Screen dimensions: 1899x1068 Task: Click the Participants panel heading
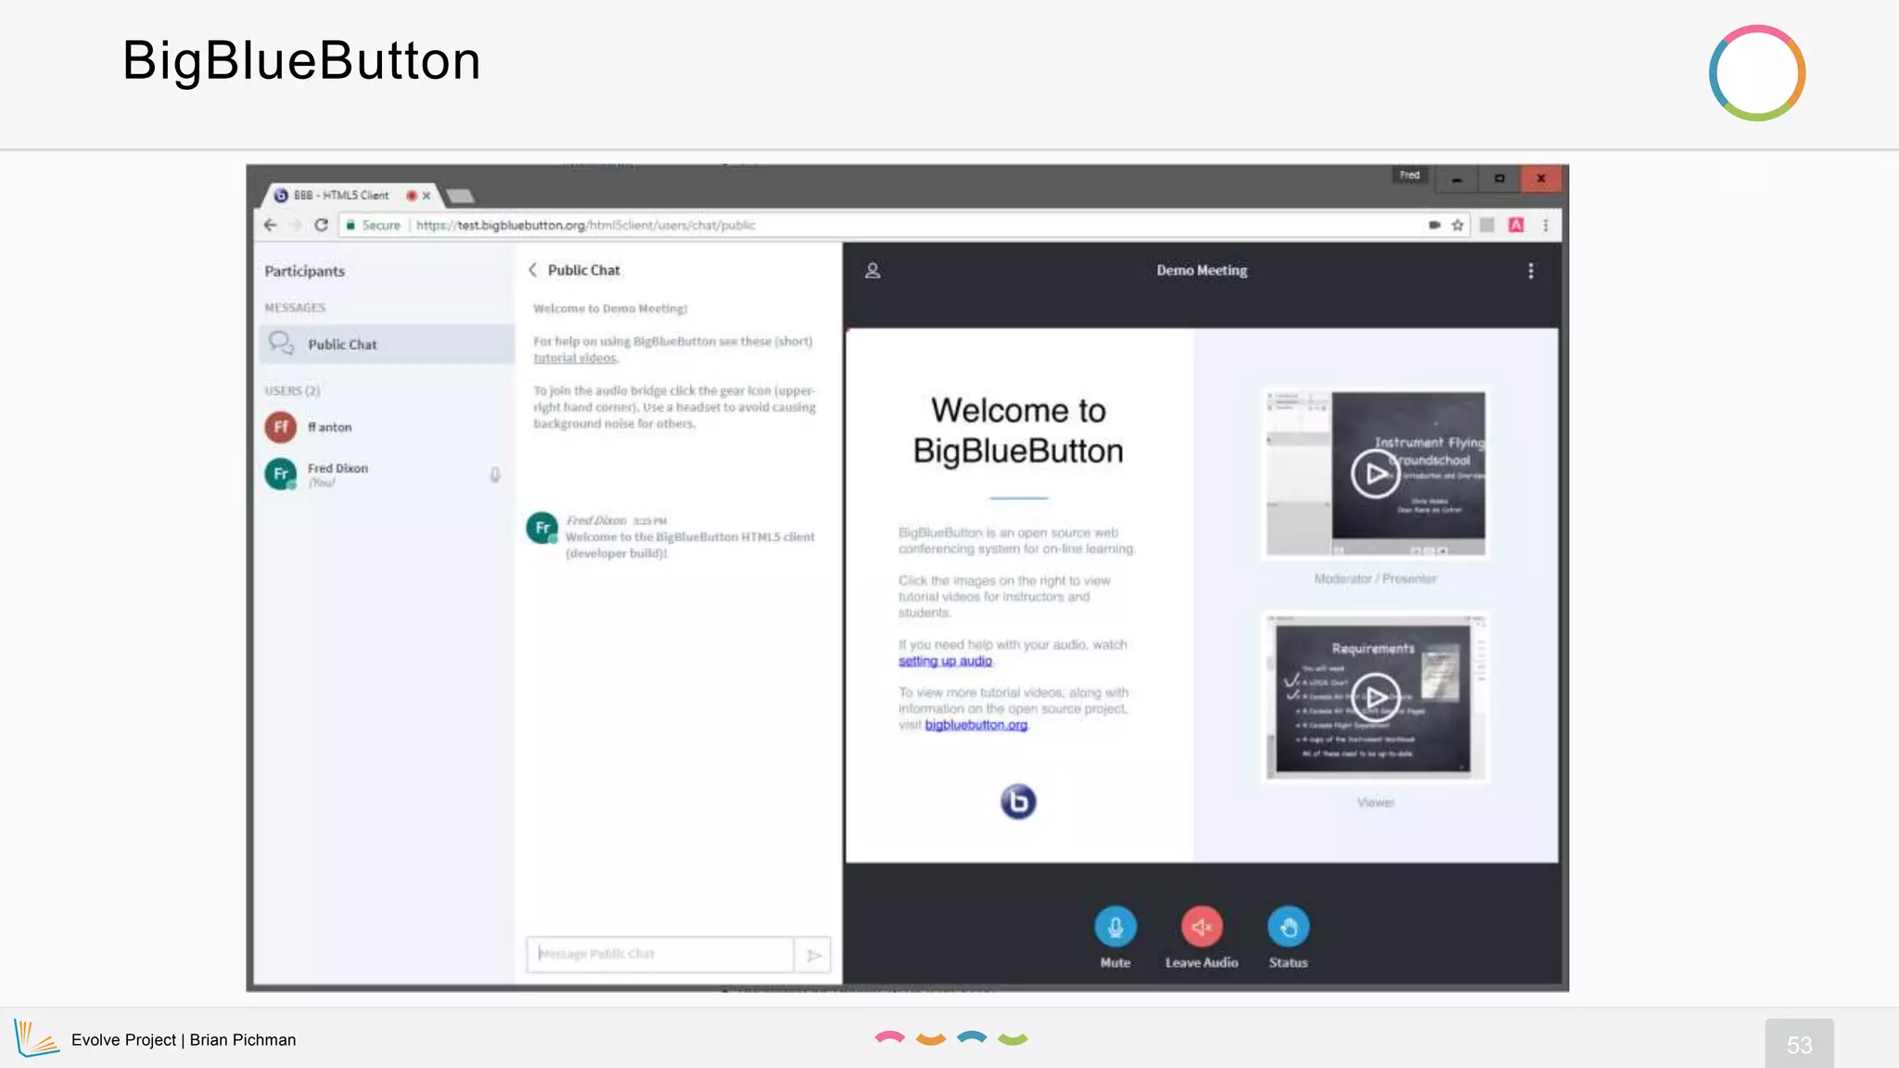(304, 271)
